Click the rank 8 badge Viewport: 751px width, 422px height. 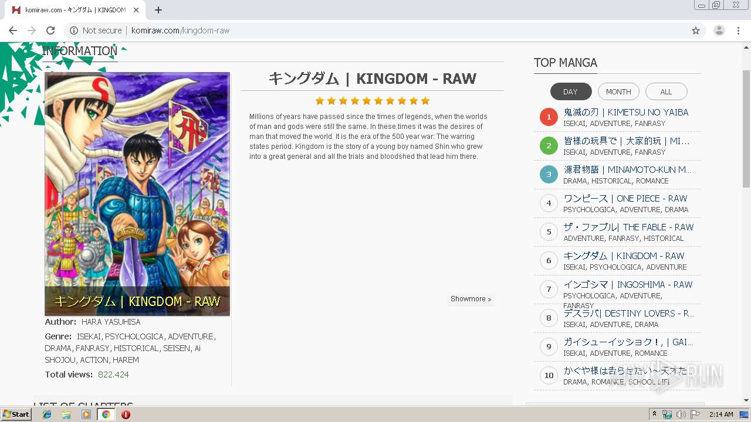point(549,318)
